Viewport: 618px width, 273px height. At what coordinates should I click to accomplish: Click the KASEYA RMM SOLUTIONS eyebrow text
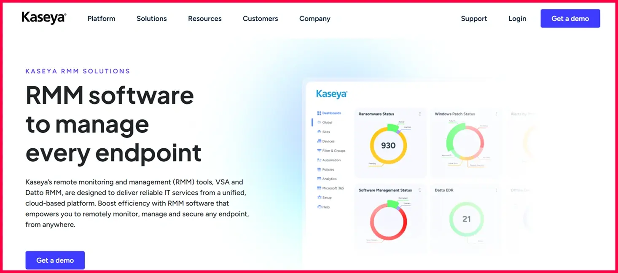[x=78, y=71]
